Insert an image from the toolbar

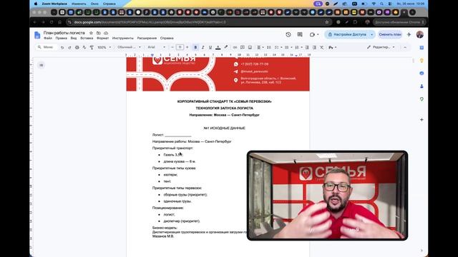(x=250, y=47)
